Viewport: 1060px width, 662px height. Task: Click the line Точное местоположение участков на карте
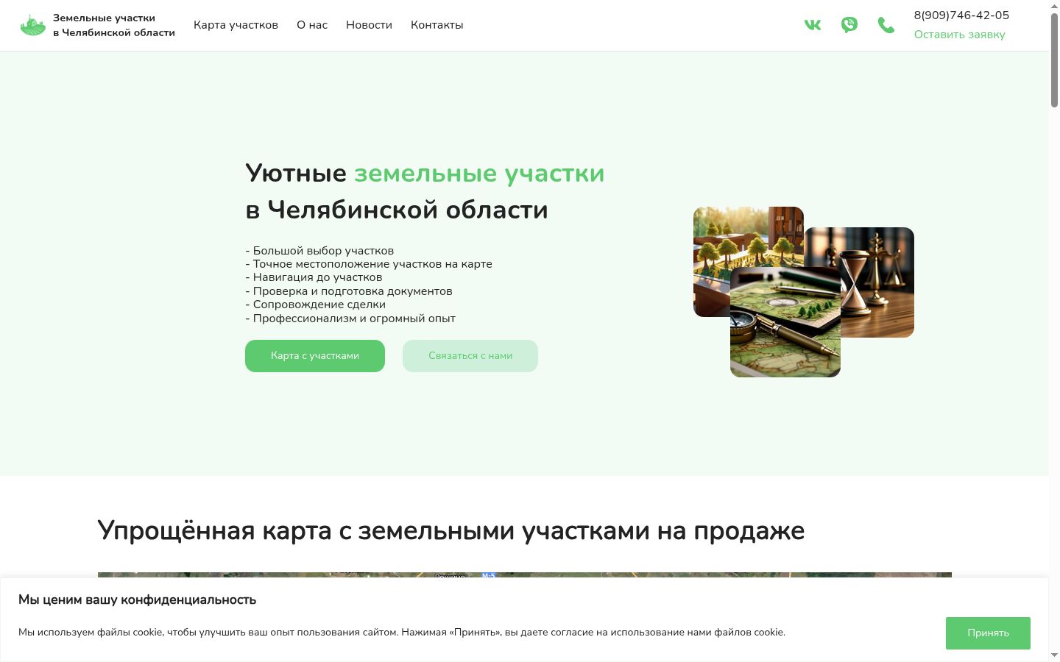point(369,264)
